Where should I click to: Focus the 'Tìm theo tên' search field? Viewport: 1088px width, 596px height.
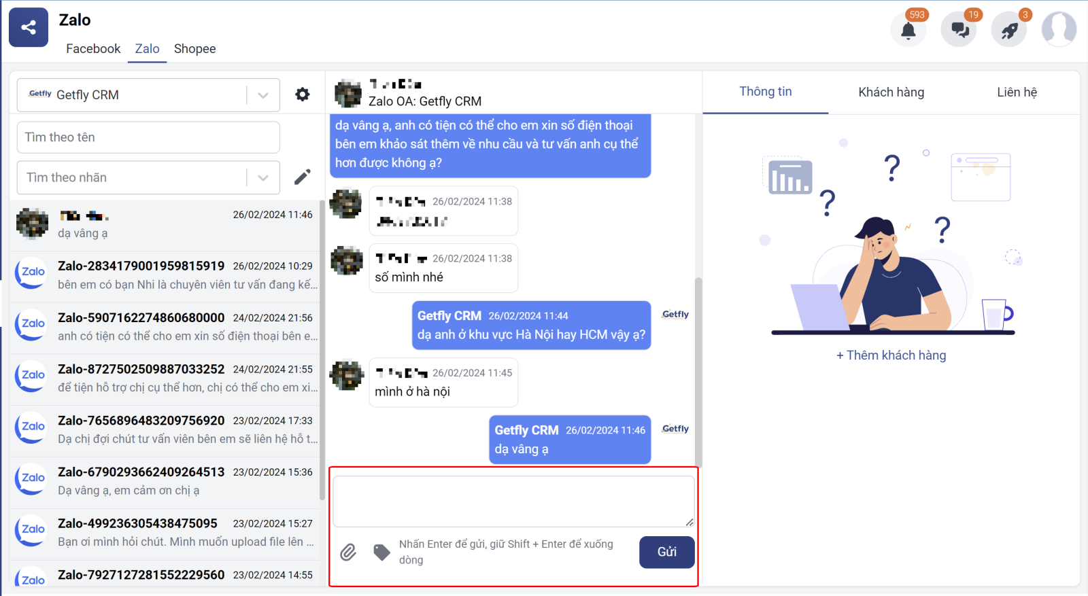click(148, 137)
